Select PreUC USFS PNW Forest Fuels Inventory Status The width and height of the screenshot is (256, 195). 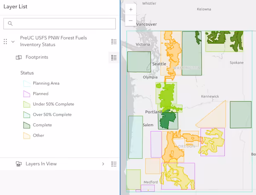pyautogui.click(x=53, y=41)
